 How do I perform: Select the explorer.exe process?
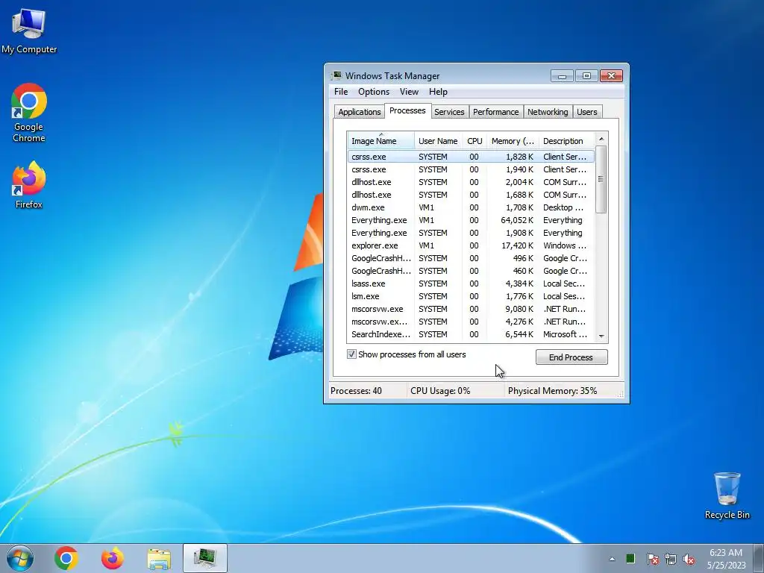click(471, 245)
